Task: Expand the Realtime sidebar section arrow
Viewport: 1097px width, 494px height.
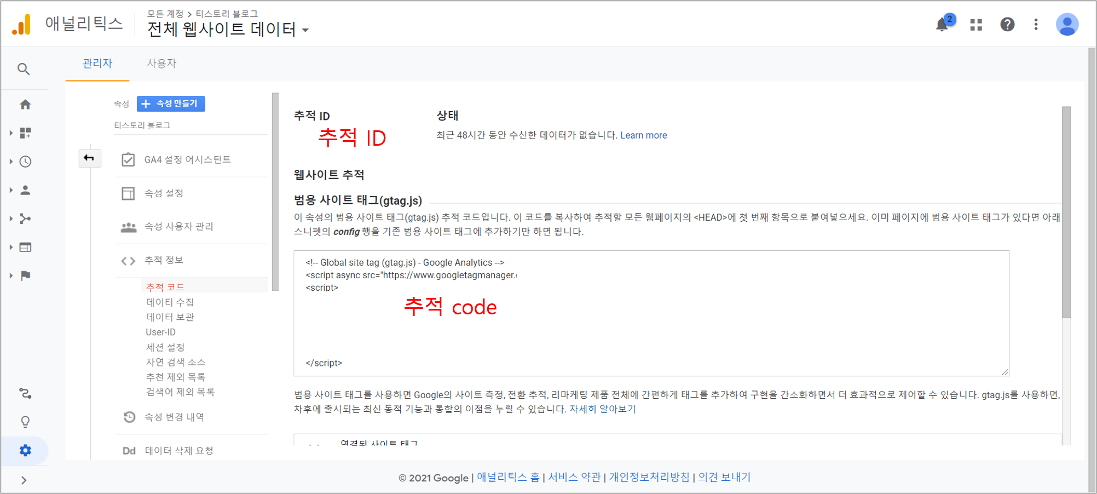Action: click(x=11, y=162)
